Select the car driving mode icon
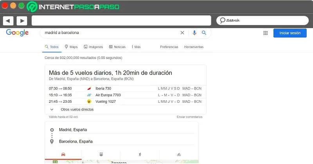 pos(63,155)
